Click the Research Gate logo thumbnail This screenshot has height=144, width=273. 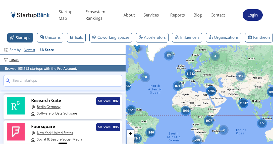tap(16, 106)
